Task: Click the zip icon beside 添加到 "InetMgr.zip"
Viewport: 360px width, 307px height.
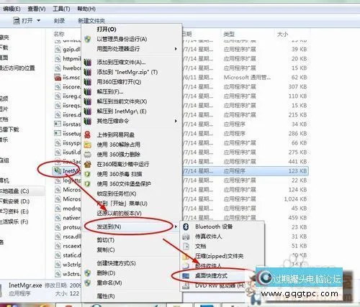Action: 88,72
